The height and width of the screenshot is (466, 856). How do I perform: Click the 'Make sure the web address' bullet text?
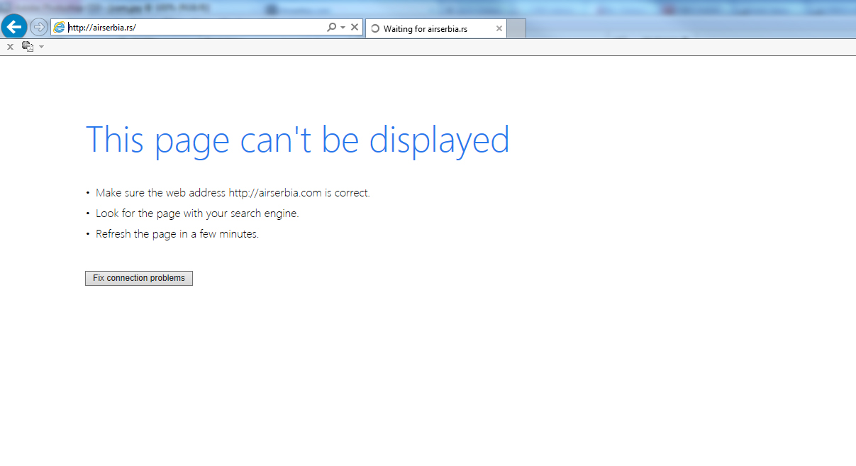pyautogui.click(x=161, y=193)
